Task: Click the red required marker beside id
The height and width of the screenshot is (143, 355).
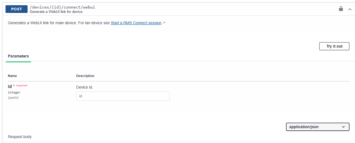Action: tap(20, 86)
